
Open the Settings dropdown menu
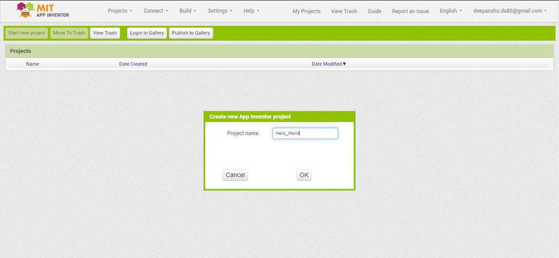220,11
